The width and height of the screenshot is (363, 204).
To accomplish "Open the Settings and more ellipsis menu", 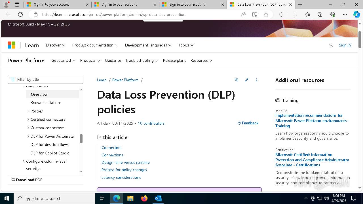I will coord(345,14).
